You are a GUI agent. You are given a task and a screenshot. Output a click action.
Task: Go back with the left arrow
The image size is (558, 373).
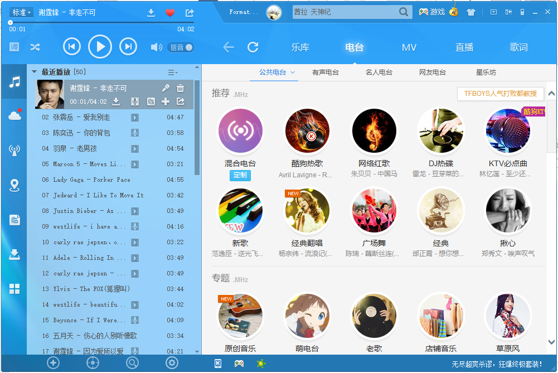[x=229, y=47]
